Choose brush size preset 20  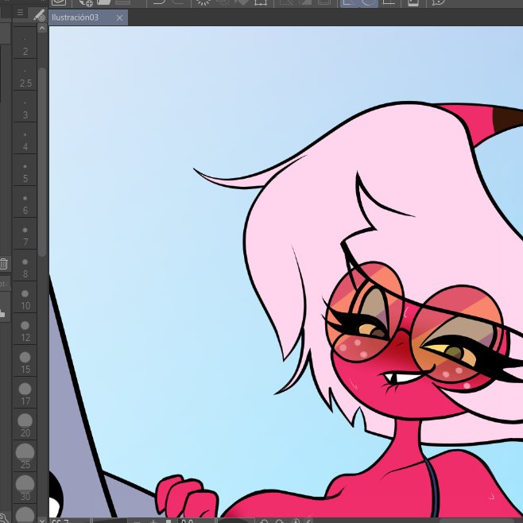25,424
